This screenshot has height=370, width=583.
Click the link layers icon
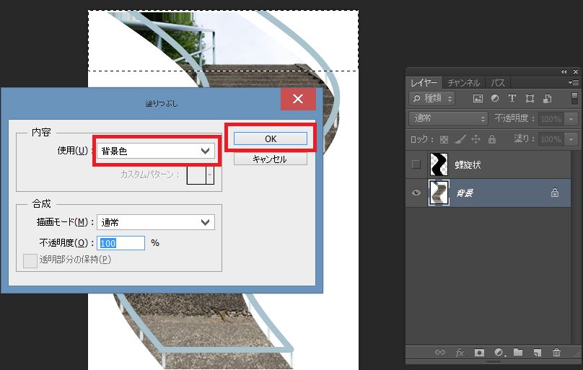click(x=440, y=353)
